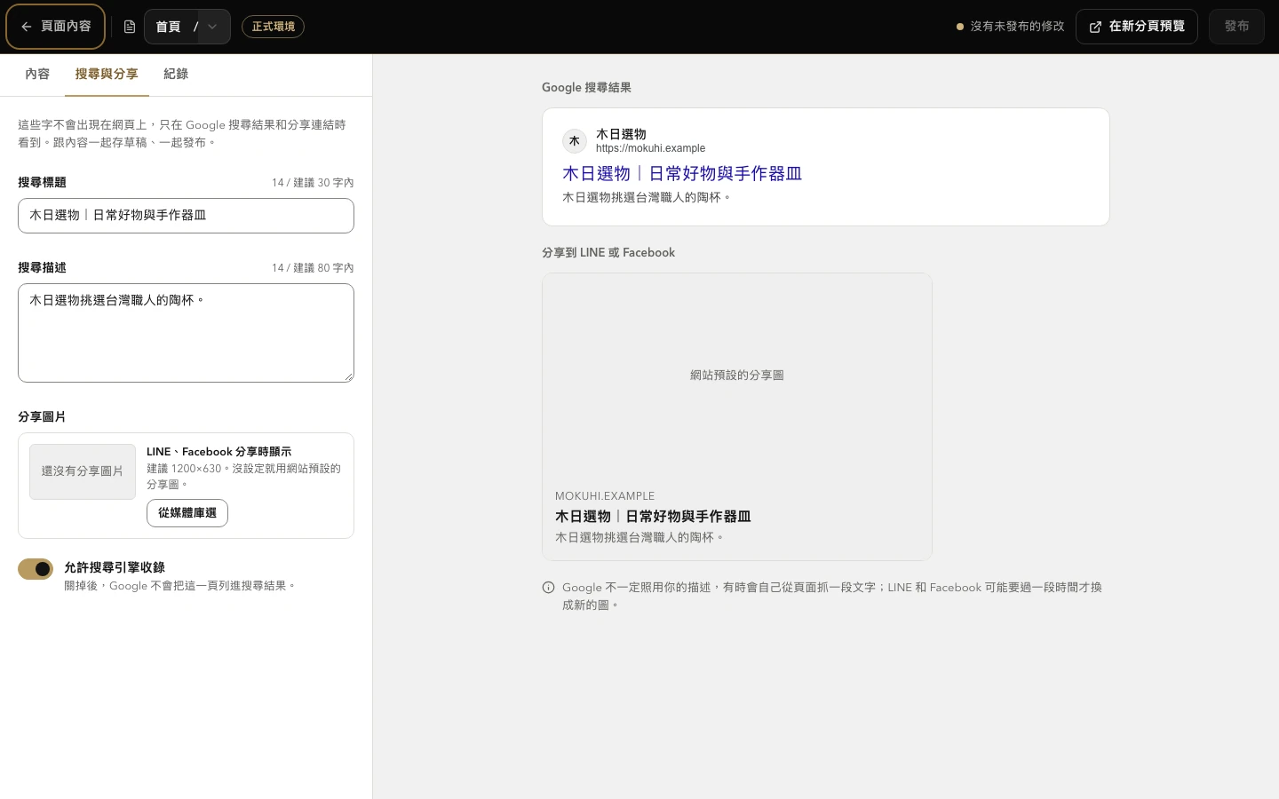1279x799 pixels.
Task: Open the 紀錄 tab
Action: point(176,75)
